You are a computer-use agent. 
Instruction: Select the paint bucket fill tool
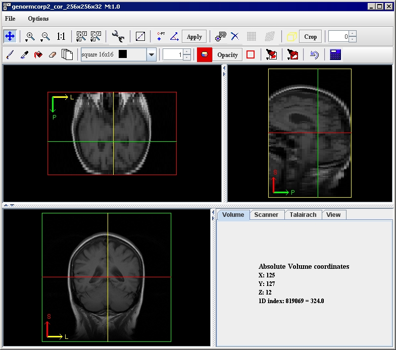38,54
